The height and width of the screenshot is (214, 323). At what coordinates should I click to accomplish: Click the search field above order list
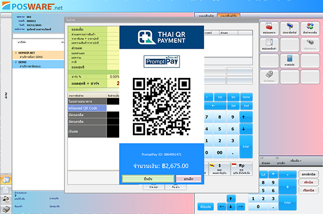pos(38,36)
